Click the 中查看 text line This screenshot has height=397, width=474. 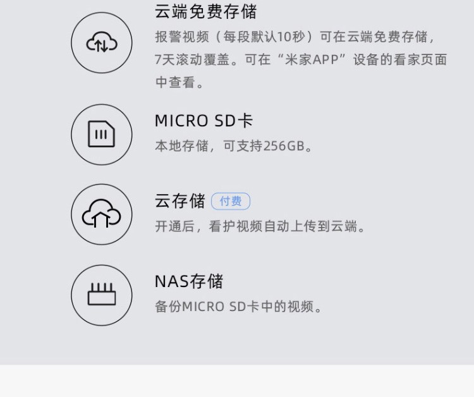pyautogui.click(x=180, y=82)
